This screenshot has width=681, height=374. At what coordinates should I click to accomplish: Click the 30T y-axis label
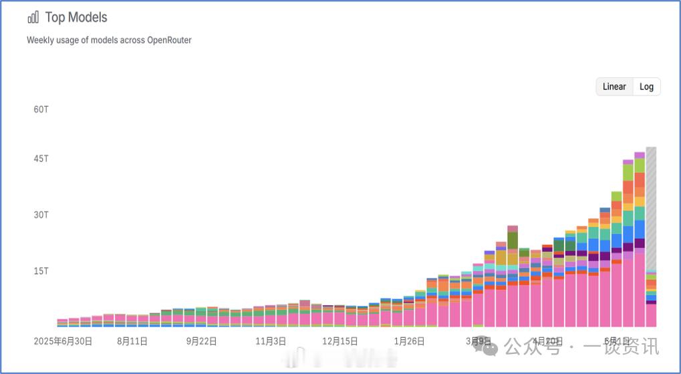(41, 215)
